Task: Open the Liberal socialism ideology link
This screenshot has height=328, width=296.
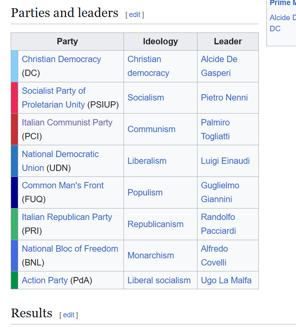Action: (159, 280)
